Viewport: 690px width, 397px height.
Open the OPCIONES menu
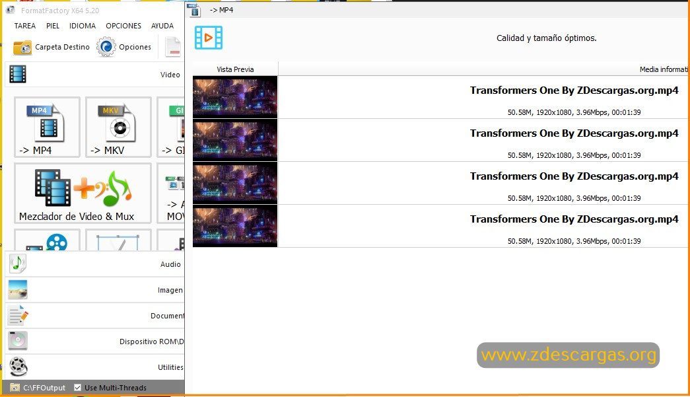(x=123, y=26)
